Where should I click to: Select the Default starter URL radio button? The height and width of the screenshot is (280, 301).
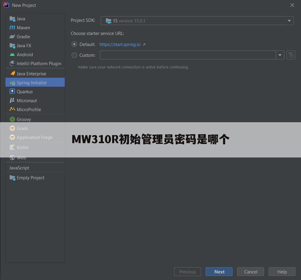click(x=74, y=45)
